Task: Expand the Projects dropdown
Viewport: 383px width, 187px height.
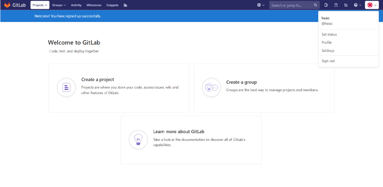Action: pos(40,5)
